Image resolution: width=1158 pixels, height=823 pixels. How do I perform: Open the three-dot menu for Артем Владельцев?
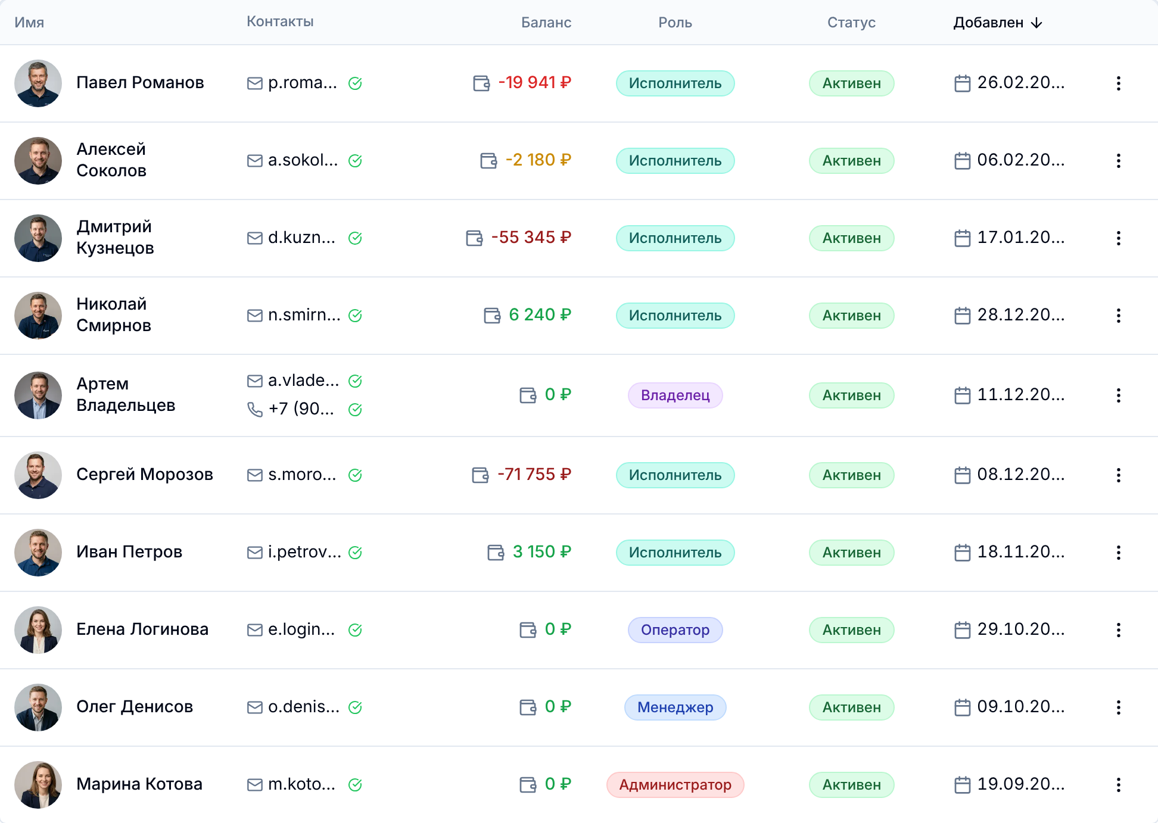click(1118, 395)
